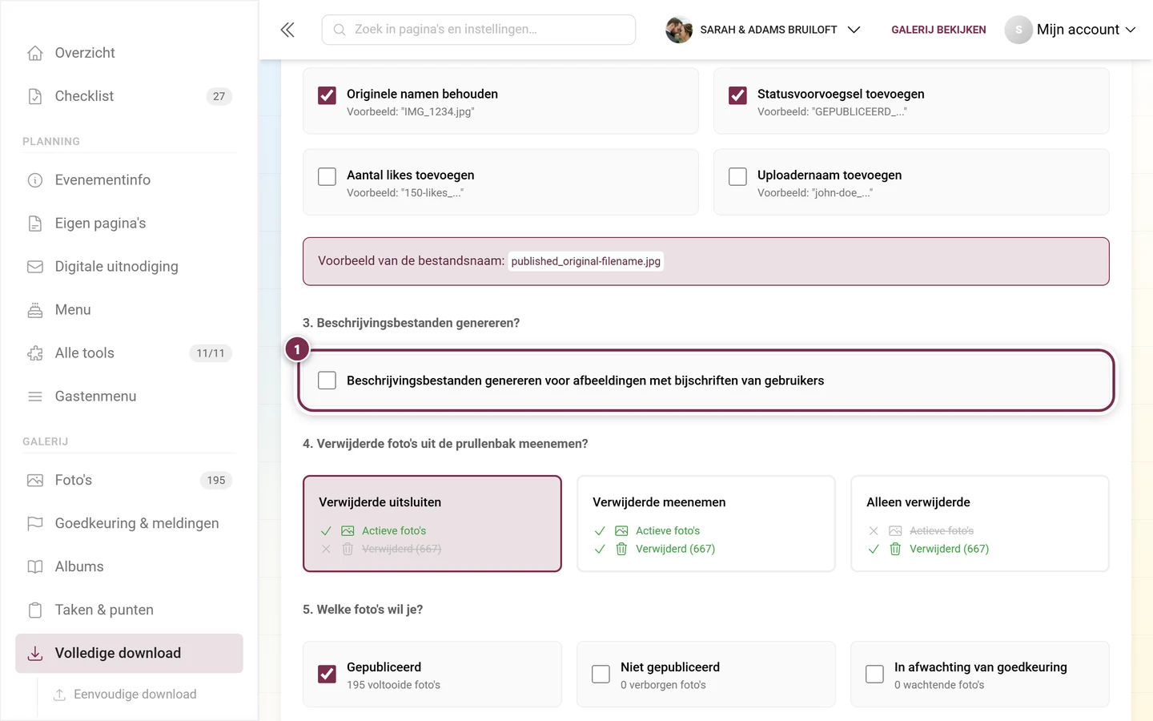Click the Overzicht home icon
Screen dimensions: 1153x721
point(35,53)
